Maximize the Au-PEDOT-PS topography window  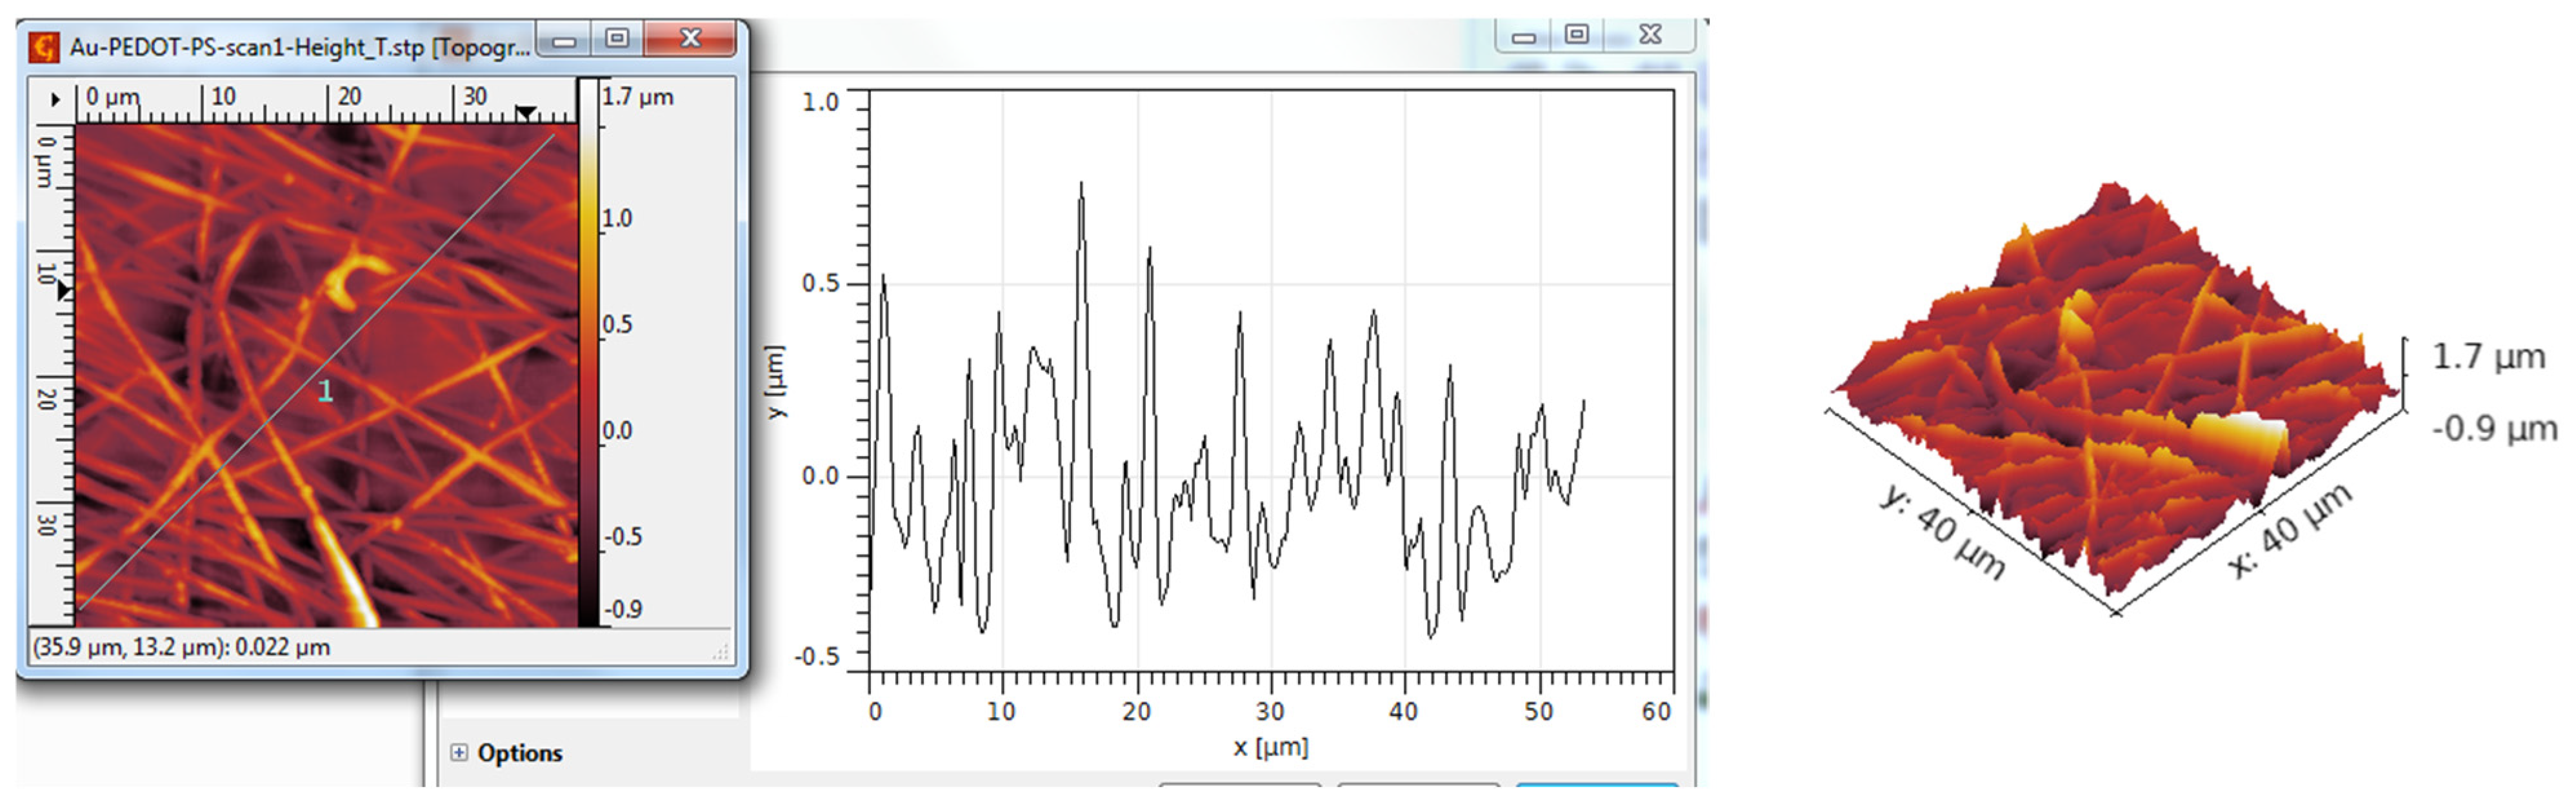pyautogui.click(x=617, y=39)
